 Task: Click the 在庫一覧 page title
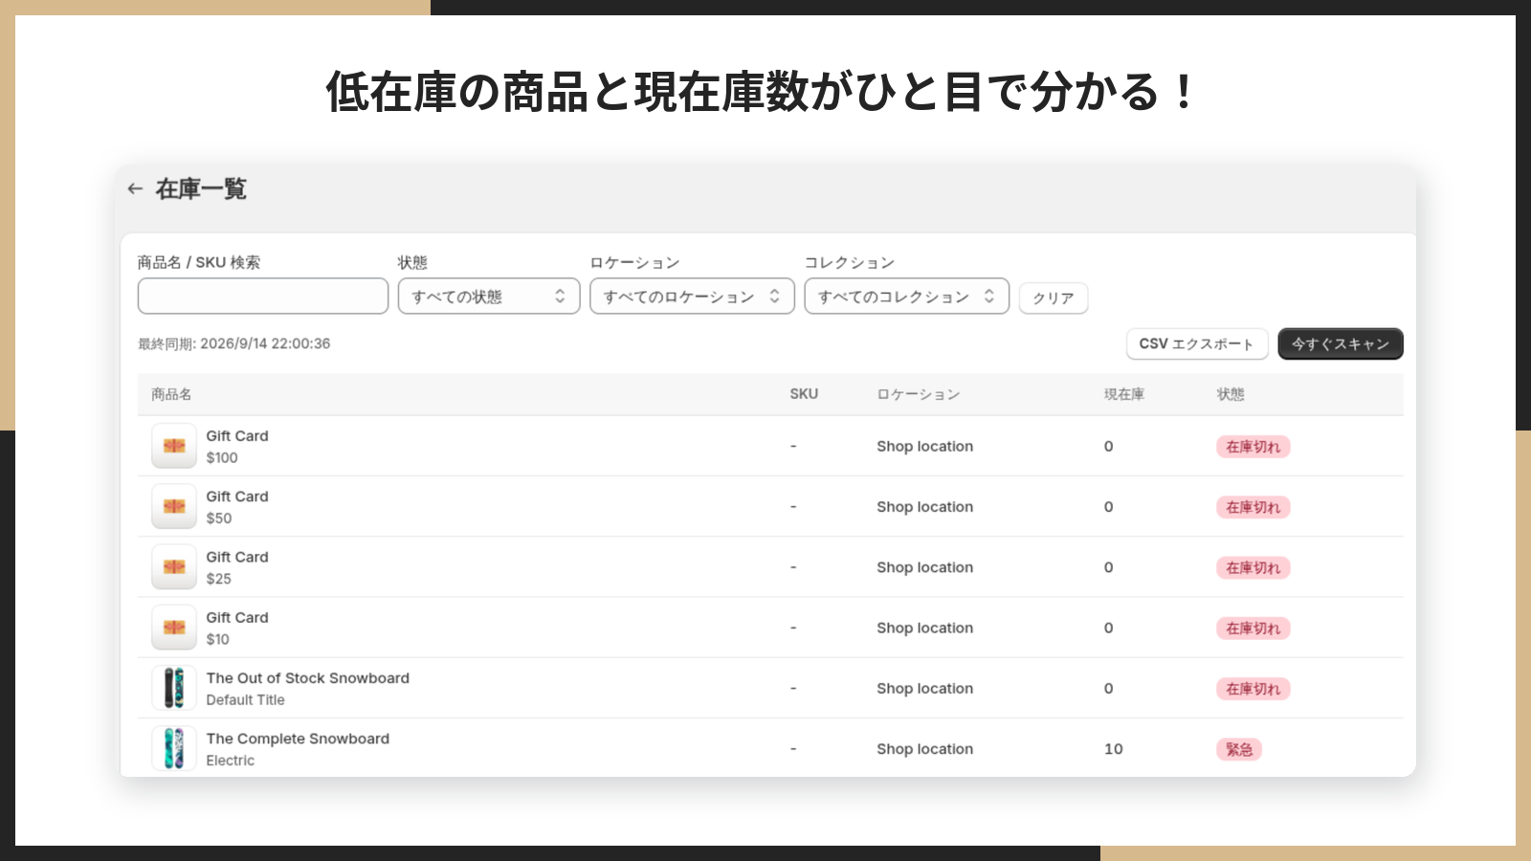click(x=201, y=188)
